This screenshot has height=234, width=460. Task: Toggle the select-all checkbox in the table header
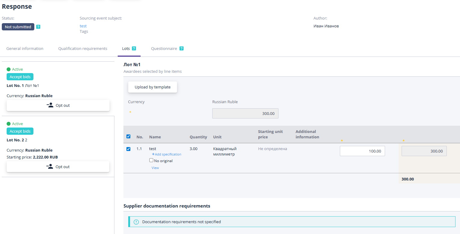128,136
